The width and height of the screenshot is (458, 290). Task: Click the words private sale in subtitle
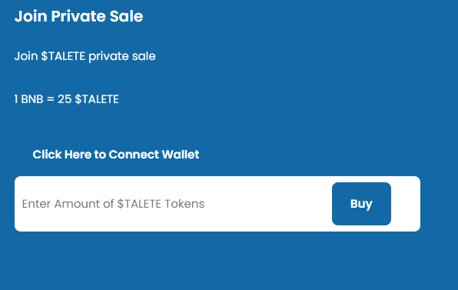(x=122, y=56)
